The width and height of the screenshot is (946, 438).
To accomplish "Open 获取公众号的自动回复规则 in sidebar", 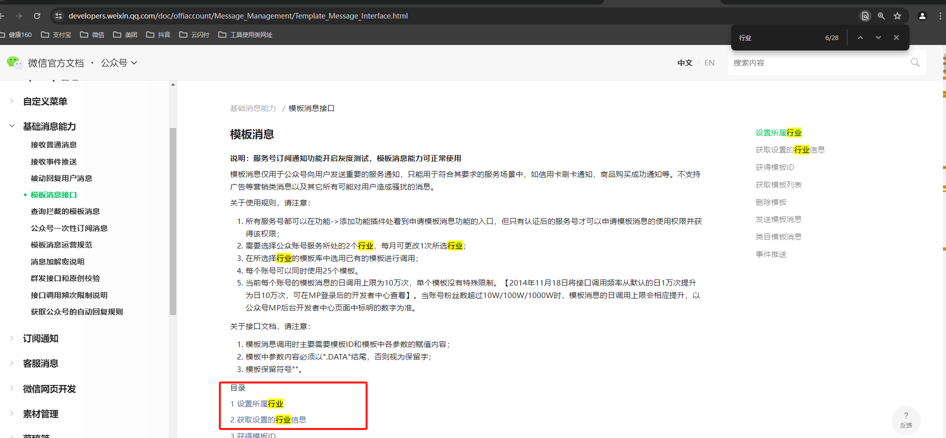I will 77,312.
